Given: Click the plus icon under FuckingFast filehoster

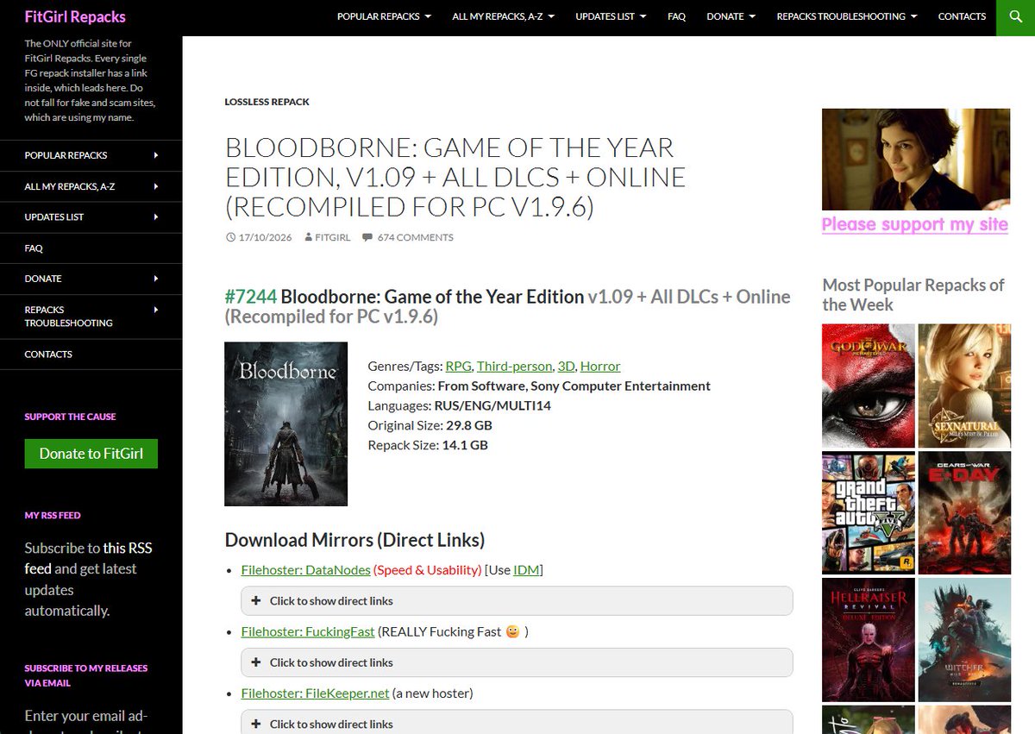Looking at the screenshot, I should 256,662.
